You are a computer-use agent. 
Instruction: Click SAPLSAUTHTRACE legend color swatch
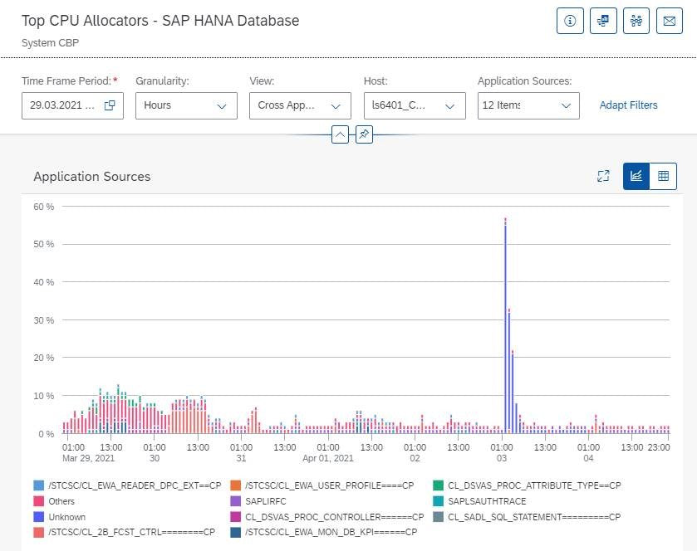coord(439,501)
